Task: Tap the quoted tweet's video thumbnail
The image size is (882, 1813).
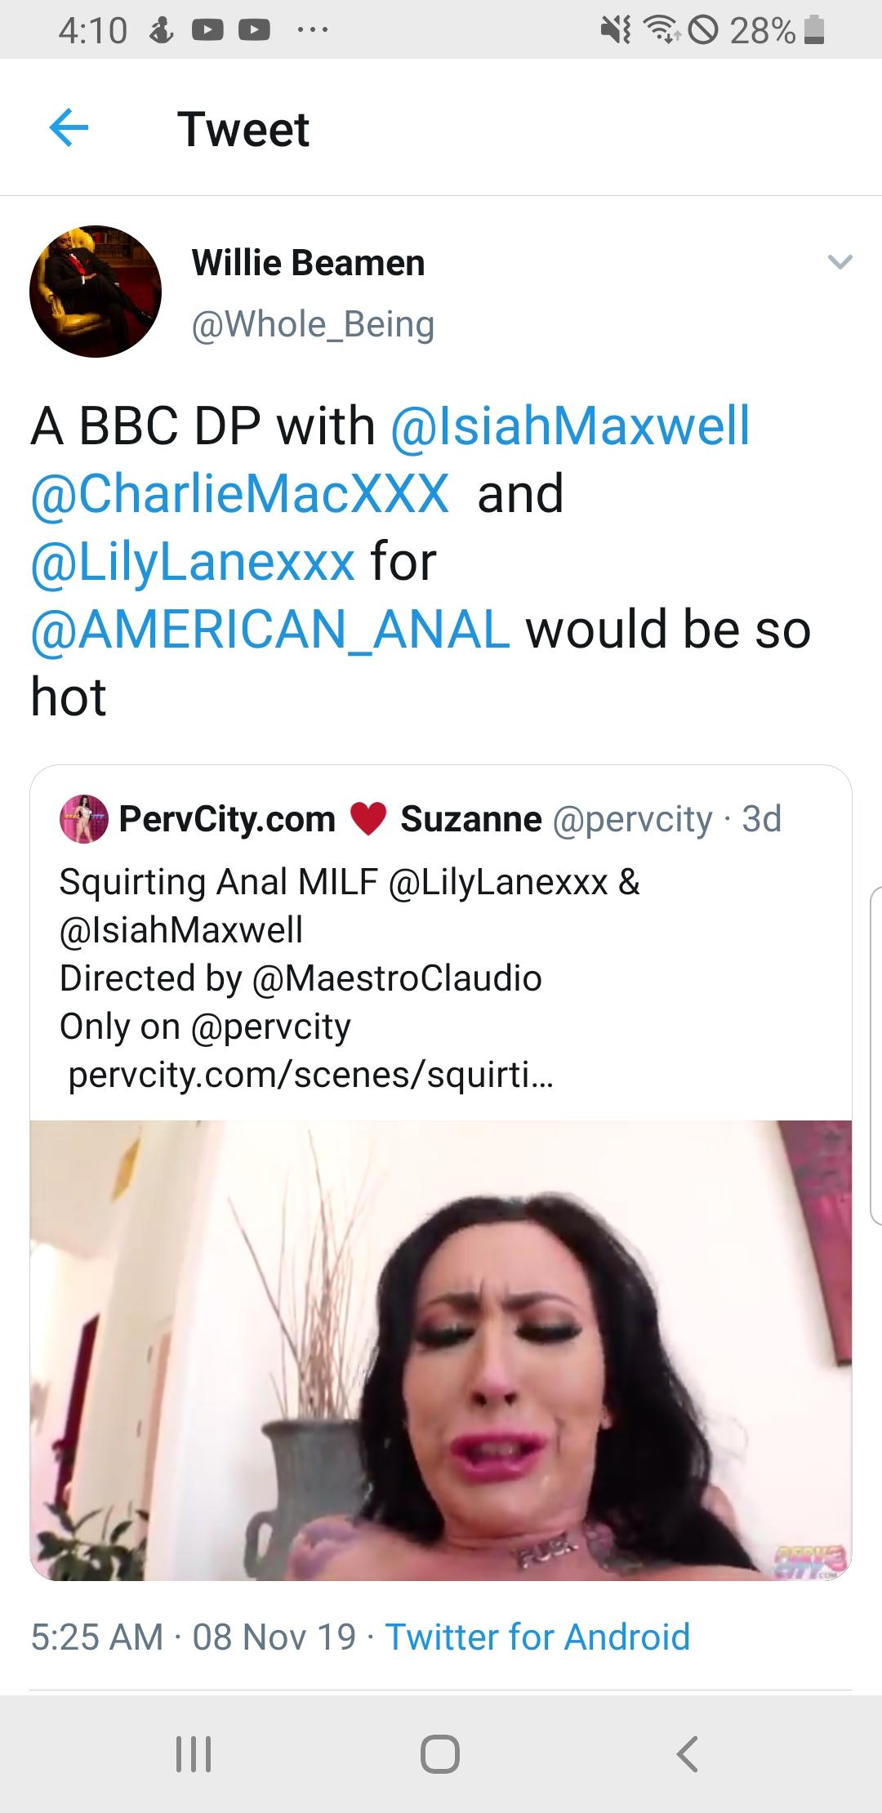Action: pyautogui.click(x=441, y=1349)
